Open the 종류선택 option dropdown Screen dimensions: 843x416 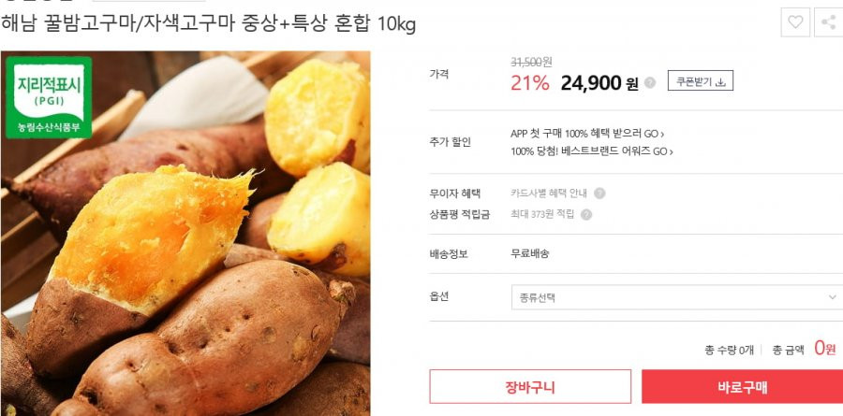(x=677, y=297)
